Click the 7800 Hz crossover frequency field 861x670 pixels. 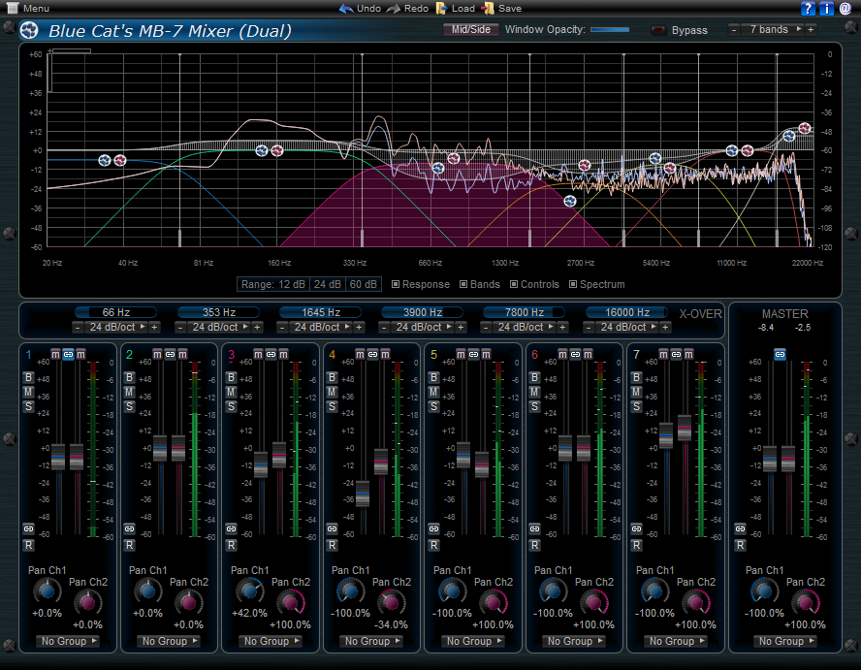tap(525, 312)
